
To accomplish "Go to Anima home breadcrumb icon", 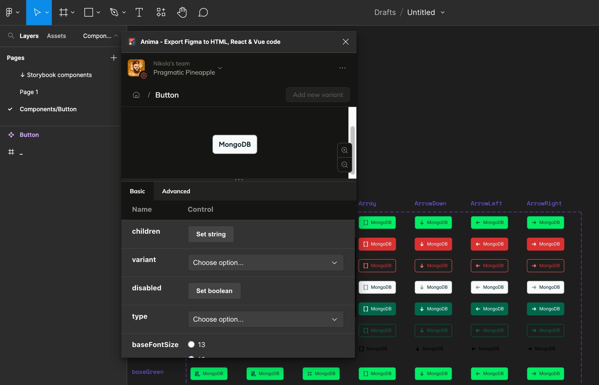I will click(136, 95).
